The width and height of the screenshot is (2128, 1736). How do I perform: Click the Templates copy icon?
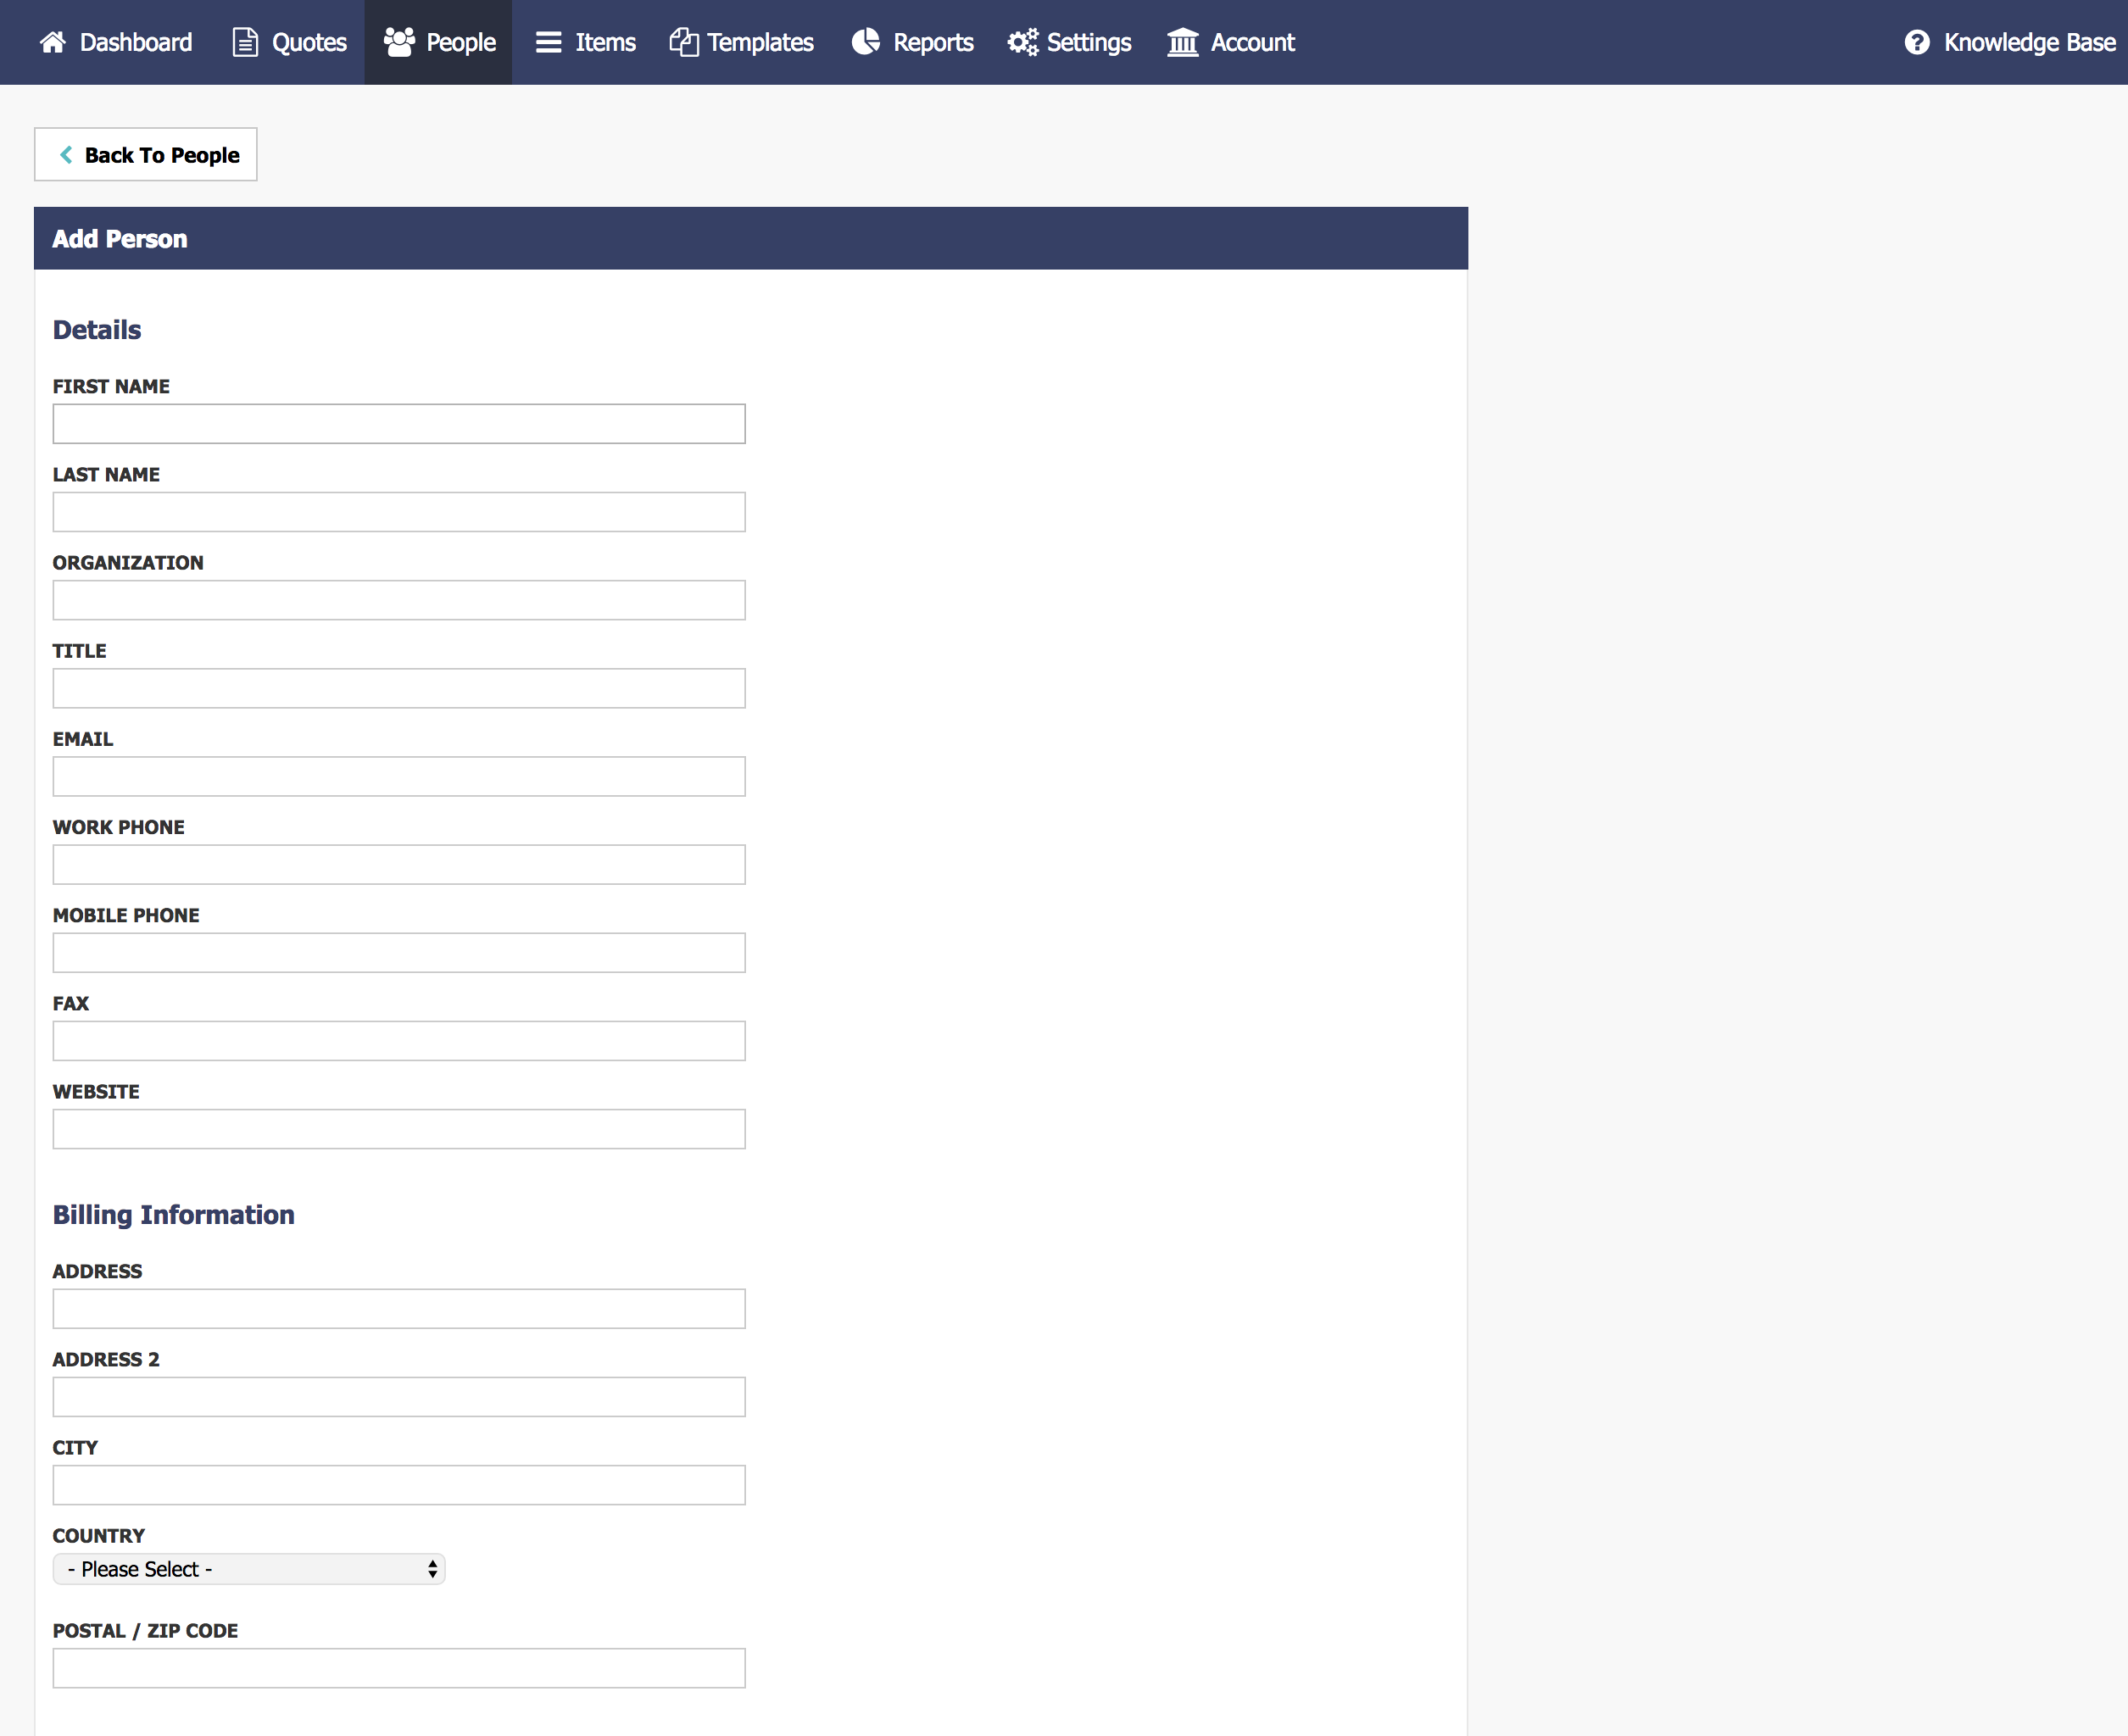[x=684, y=42]
